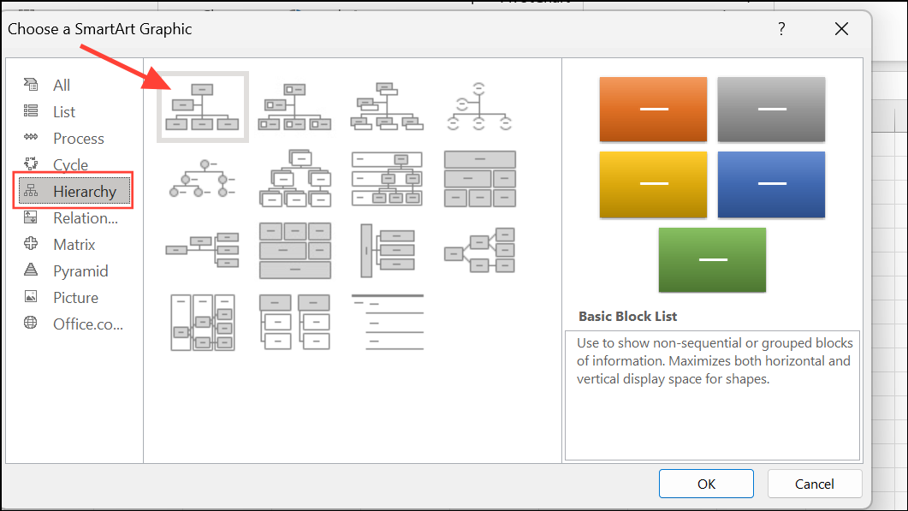Open the Pyramid category

pos(80,270)
